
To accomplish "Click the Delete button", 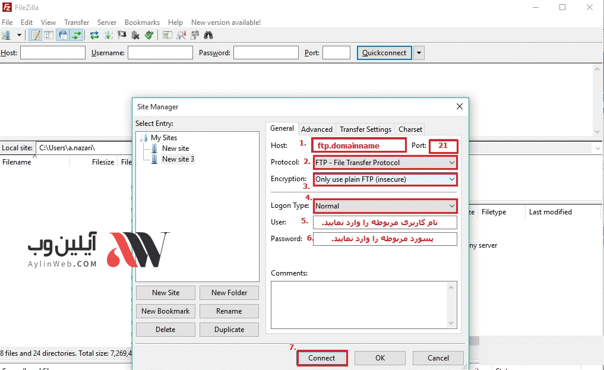I will click(x=166, y=330).
